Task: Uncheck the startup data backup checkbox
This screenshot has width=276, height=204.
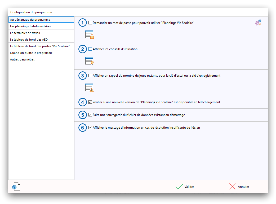Action: 90,115
